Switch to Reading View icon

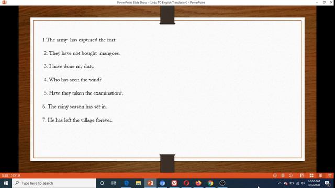point(321,175)
